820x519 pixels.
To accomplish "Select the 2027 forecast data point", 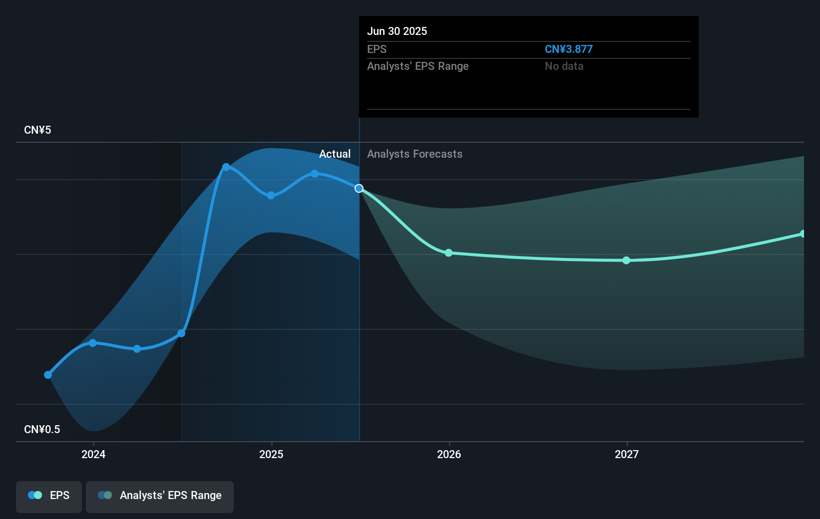I will coord(626,260).
